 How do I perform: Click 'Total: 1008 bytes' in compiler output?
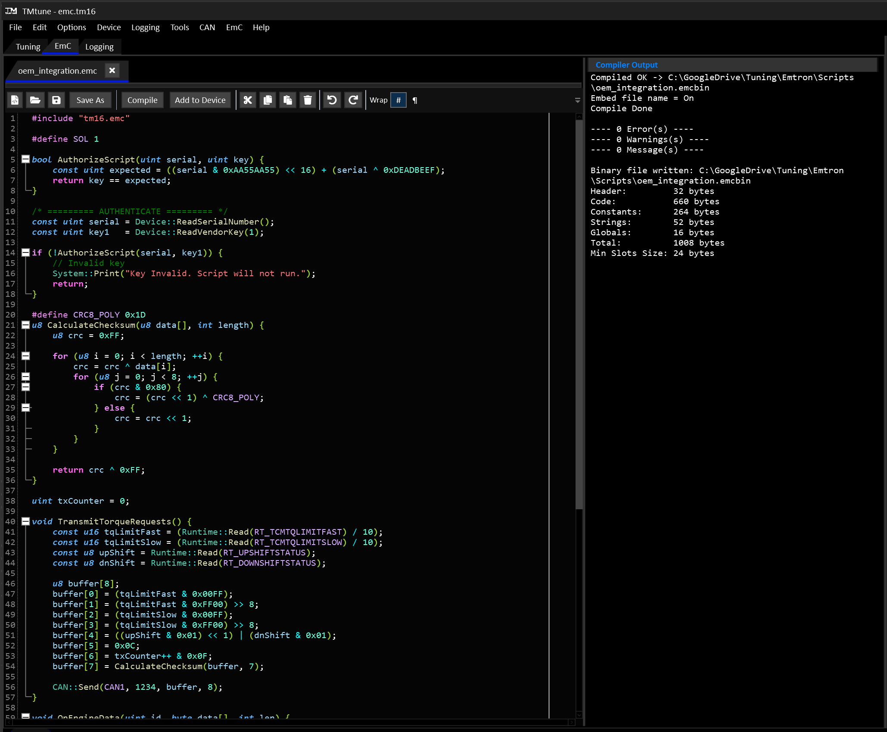tap(657, 243)
